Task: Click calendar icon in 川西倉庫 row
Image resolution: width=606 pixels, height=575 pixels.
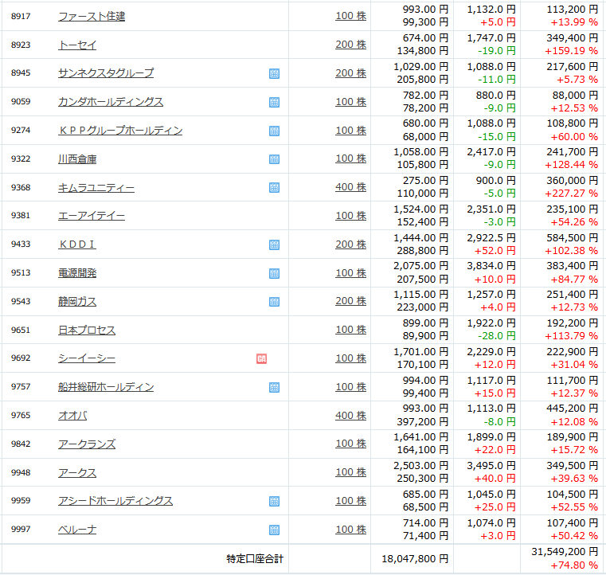Action: (x=274, y=159)
